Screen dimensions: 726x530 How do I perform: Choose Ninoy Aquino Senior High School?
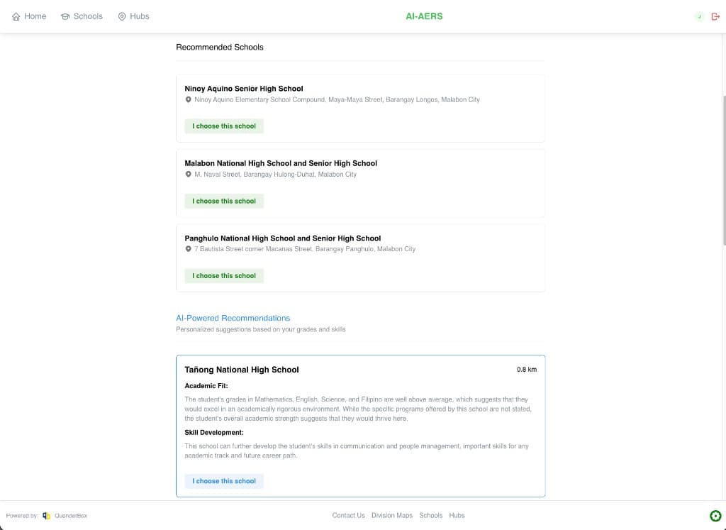point(224,126)
